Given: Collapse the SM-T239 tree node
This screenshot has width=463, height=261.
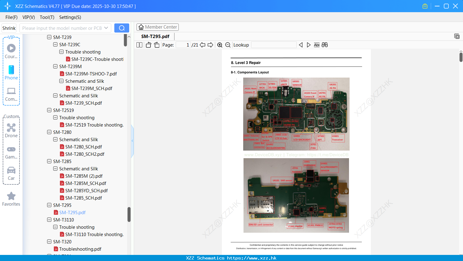Looking at the screenshot, I should click(49, 37).
